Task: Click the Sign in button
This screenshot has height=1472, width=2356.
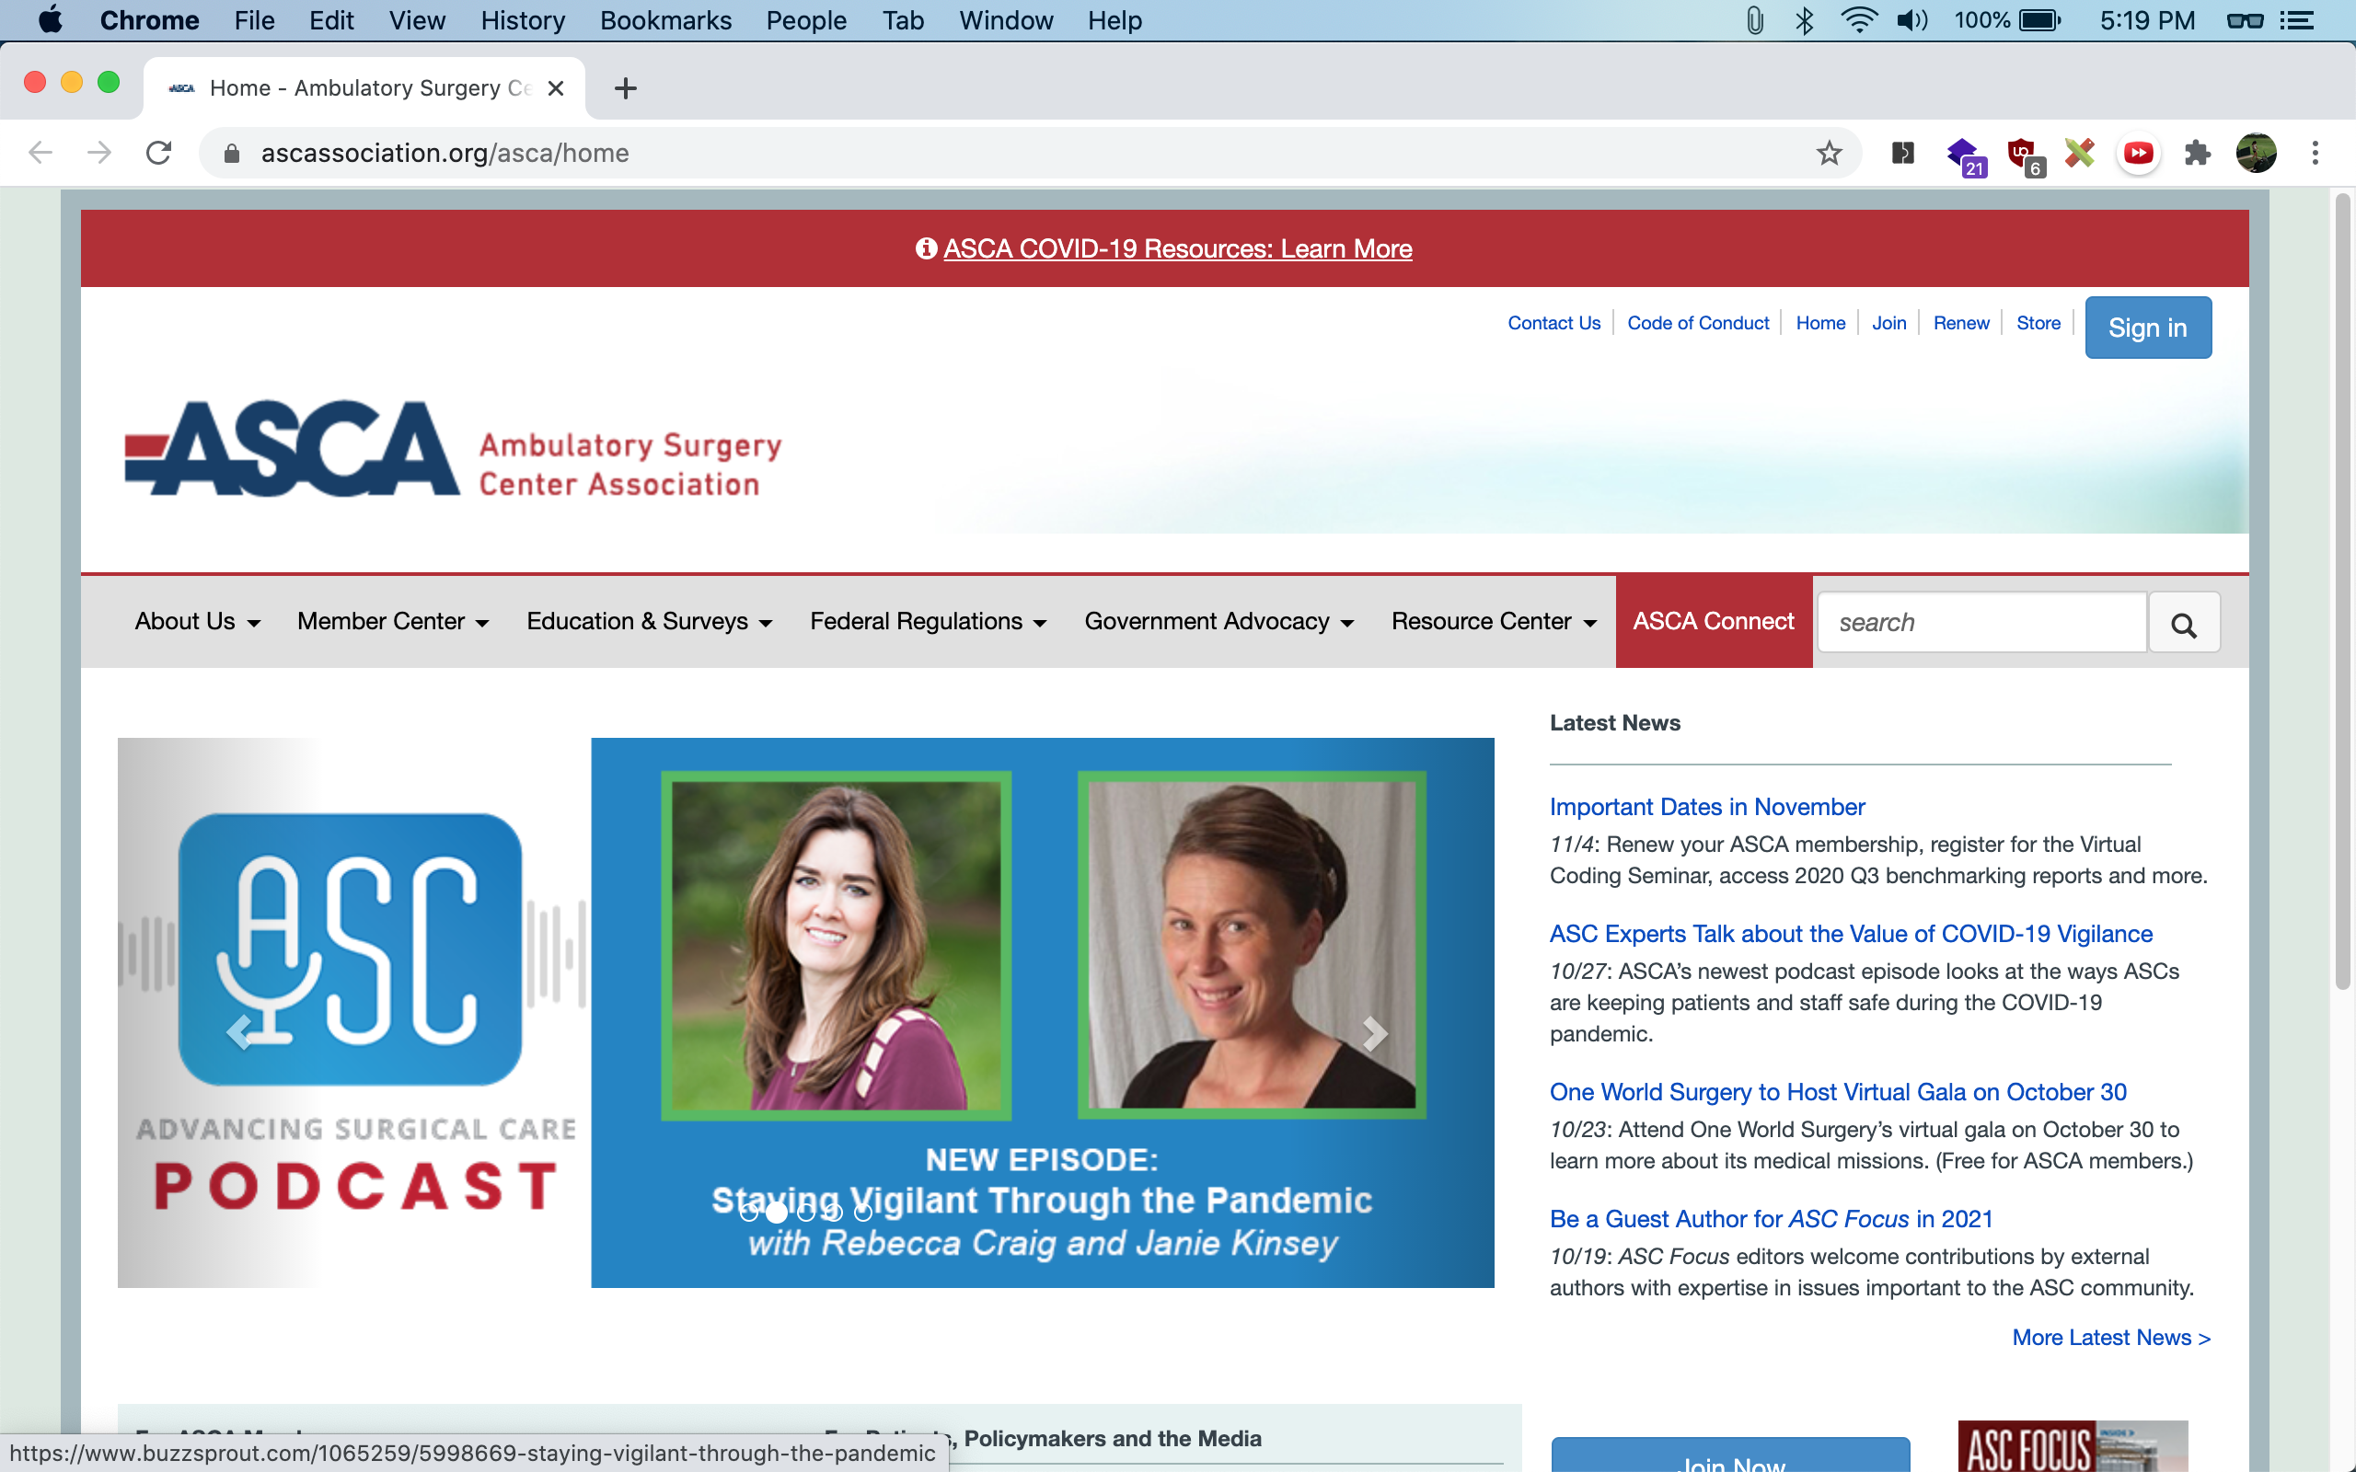Action: tap(2147, 328)
